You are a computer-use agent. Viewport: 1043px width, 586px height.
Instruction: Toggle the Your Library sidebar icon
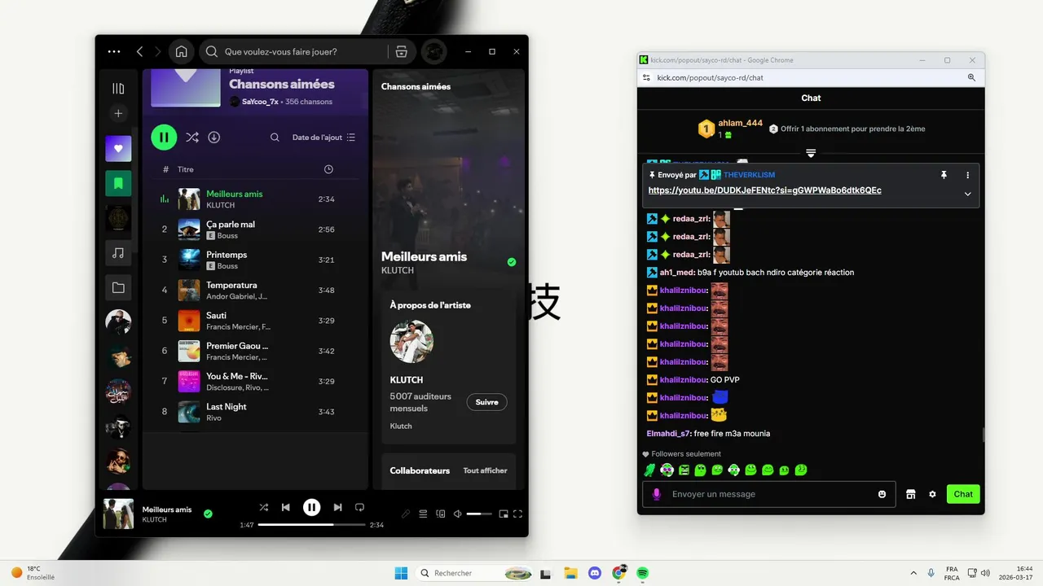(x=118, y=88)
